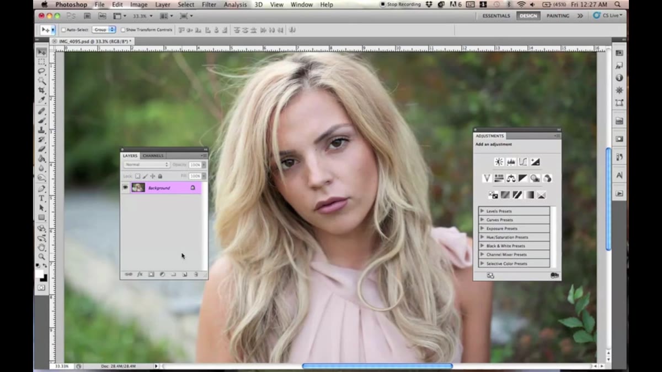
Task: Switch to the Essentials workspace
Action: pos(496,16)
